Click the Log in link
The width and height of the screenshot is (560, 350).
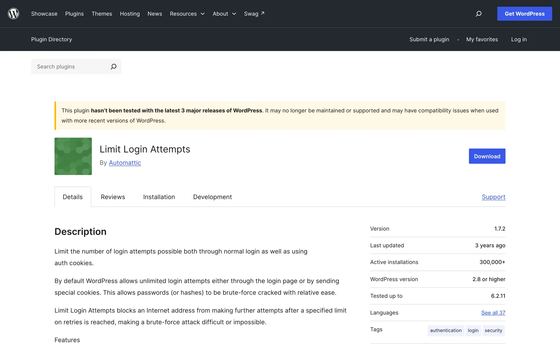click(x=519, y=39)
